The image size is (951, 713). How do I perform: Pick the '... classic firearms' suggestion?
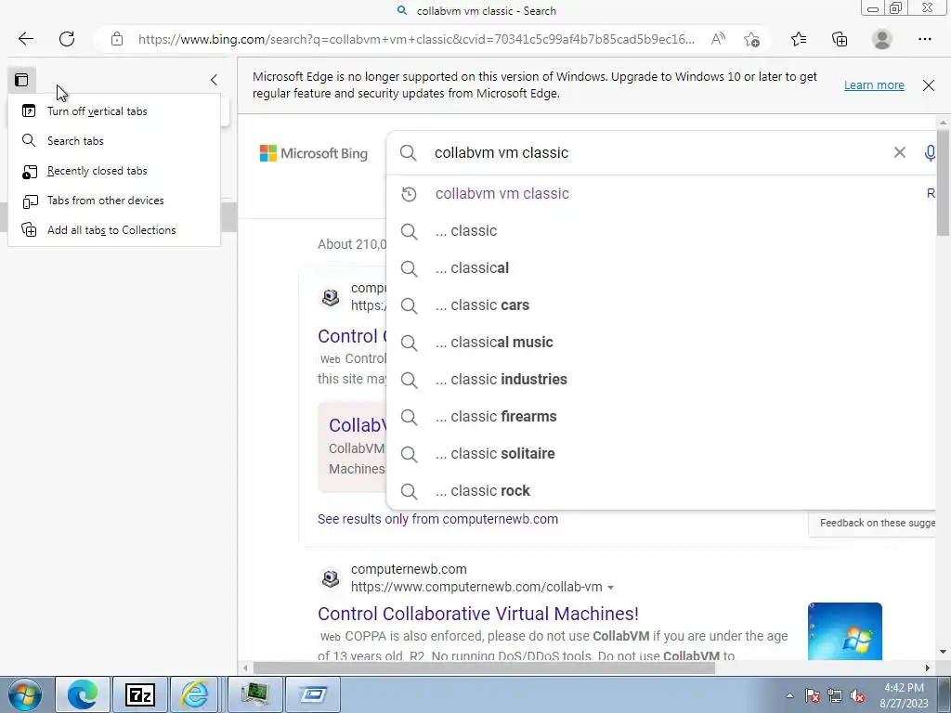pos(661,417)
